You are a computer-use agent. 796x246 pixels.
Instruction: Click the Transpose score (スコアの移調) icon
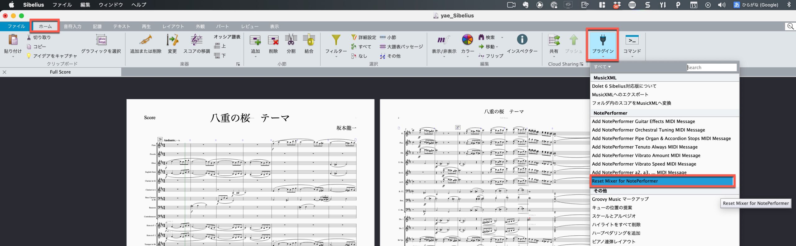[197, 40]
